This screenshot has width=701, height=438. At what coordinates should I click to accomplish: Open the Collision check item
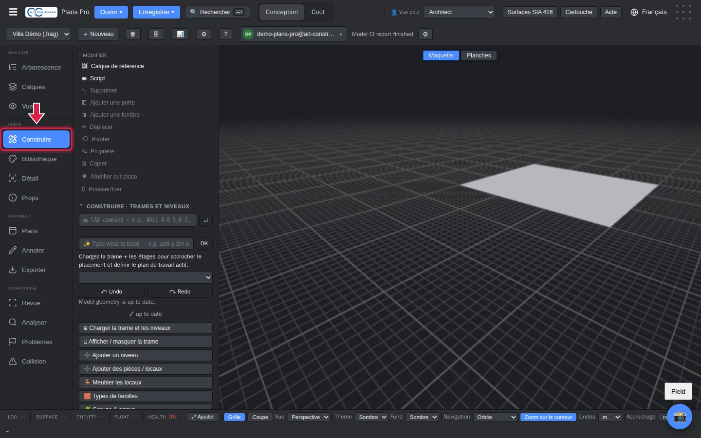[36, 362]
